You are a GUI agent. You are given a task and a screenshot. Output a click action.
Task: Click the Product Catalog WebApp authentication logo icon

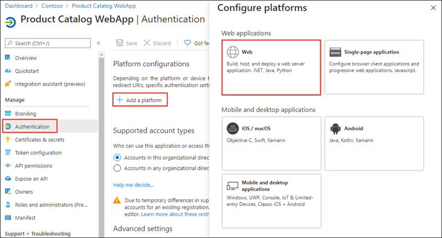10,22
